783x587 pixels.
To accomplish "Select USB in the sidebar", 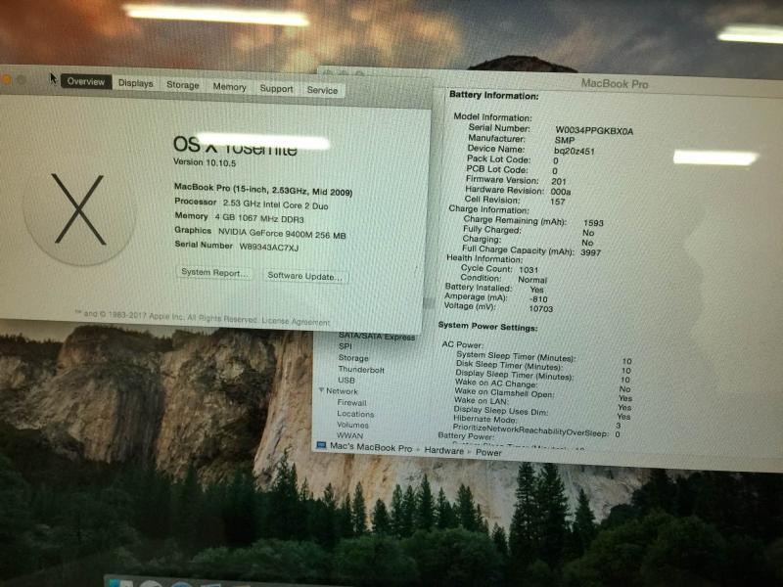I will tap(346, 380).
